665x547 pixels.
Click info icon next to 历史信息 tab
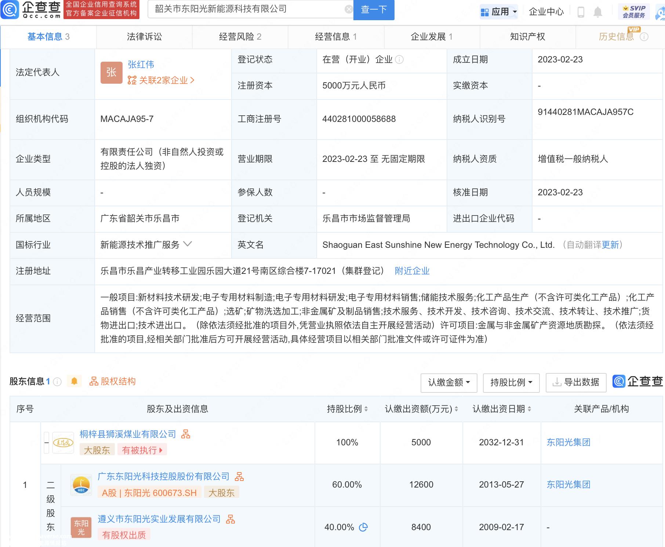point(644,37)
